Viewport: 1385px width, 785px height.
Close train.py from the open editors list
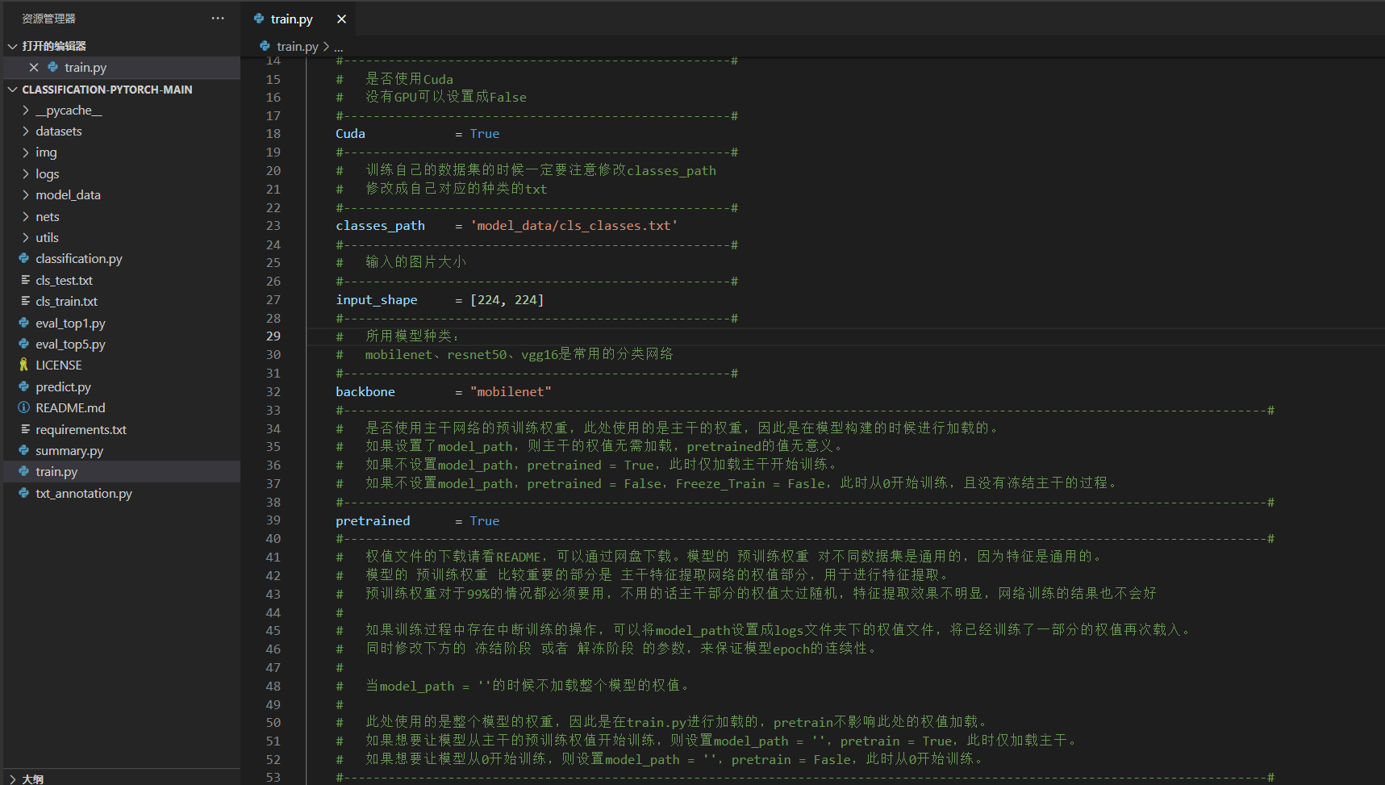click(33, 67)
